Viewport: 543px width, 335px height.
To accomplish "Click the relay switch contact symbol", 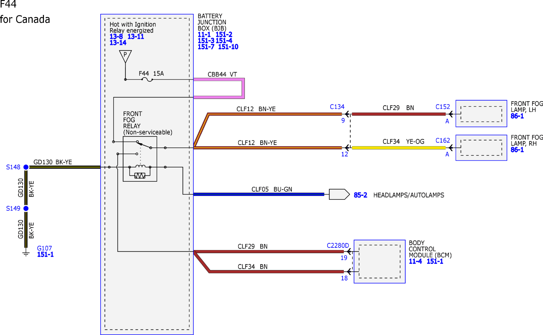I will 144,145.
